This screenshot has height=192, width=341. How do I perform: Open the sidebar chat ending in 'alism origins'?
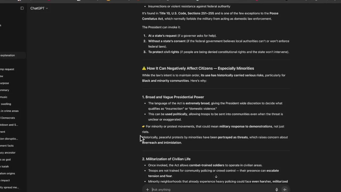13,173
